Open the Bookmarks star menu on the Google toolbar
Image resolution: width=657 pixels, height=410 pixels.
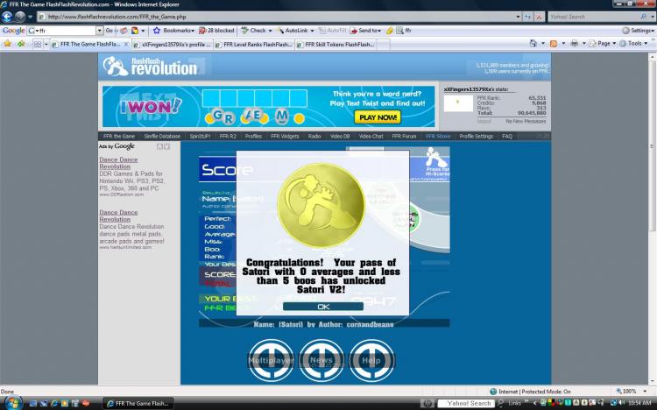coord(173,31)
